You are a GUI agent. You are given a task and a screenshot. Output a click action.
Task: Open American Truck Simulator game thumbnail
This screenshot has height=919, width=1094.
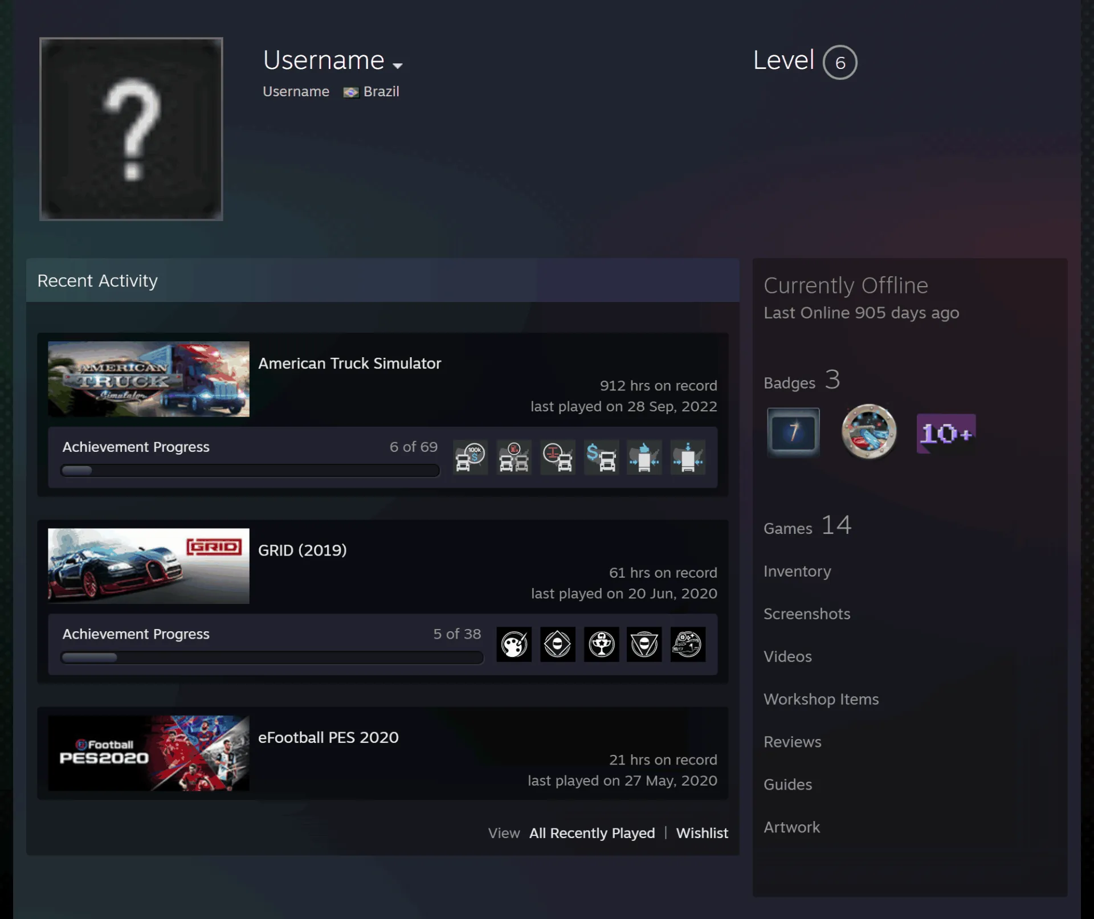149,379
